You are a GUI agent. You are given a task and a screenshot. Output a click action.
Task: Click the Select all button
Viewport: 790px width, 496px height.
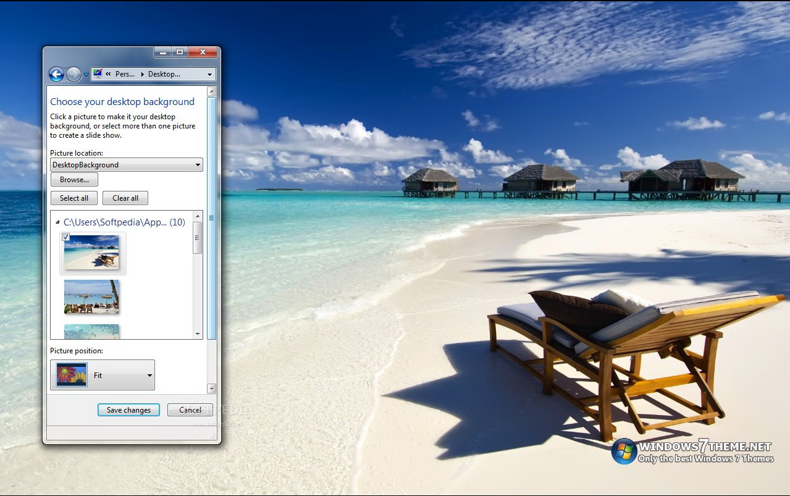(x=74, y=198)
